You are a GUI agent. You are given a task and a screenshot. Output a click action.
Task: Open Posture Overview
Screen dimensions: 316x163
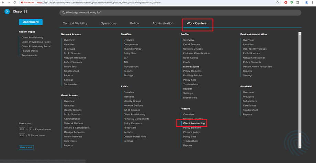(189, 115)
